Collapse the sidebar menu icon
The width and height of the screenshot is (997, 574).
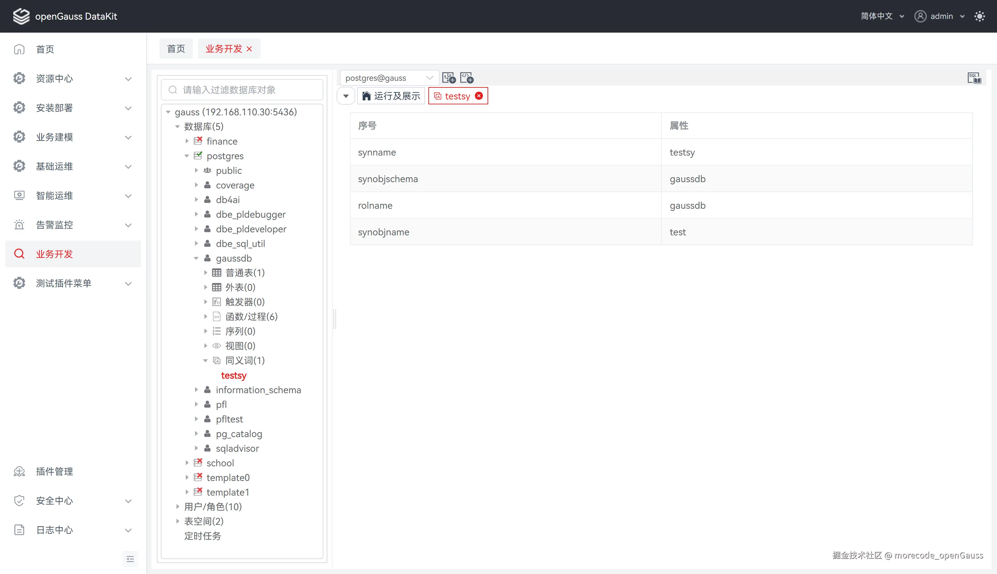coord(130,559)
